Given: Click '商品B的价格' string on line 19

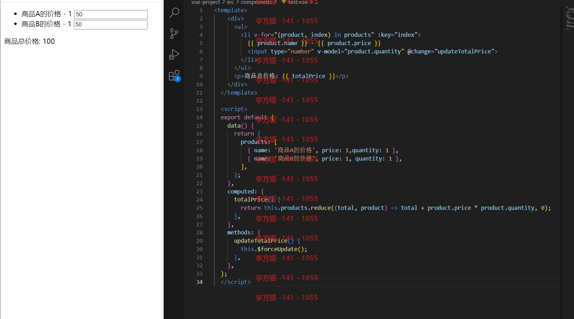Looking at the screenshot, I should coord(294,159).
